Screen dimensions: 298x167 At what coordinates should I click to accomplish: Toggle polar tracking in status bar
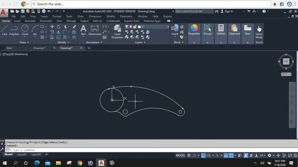coord(209,155)
